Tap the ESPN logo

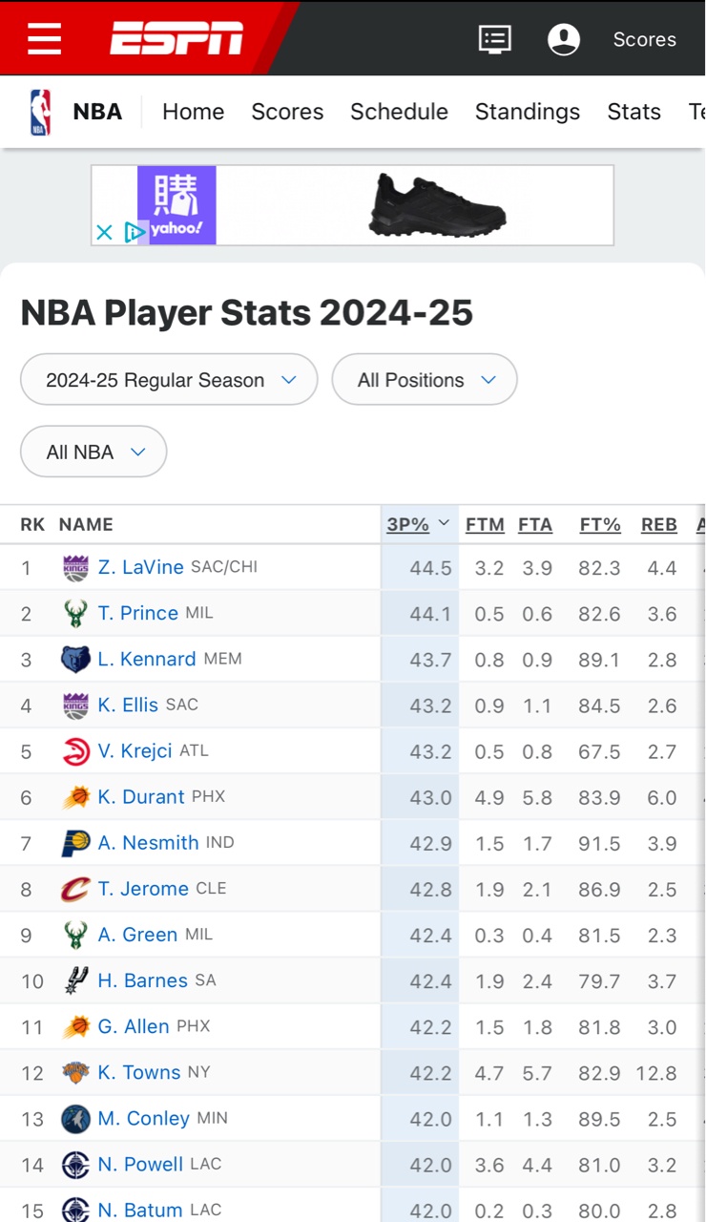pos(176,39)
